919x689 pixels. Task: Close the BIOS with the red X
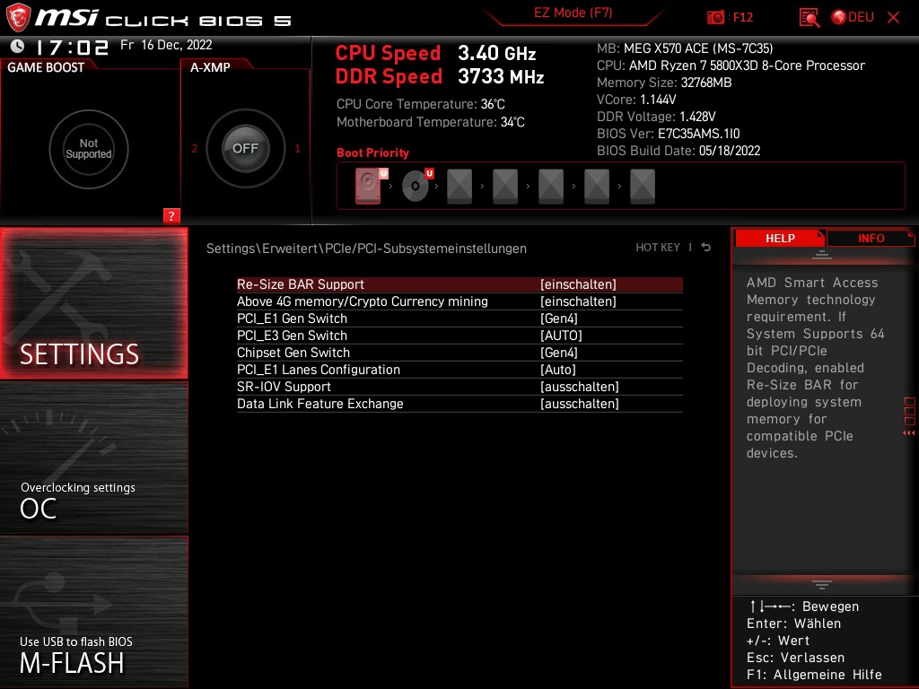tap(893, 18)
